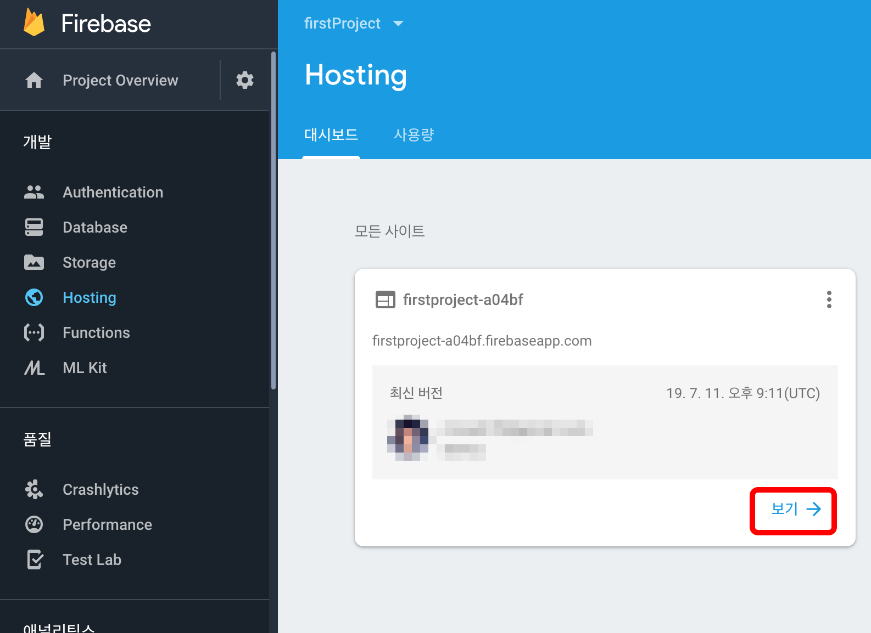Image resolution: width=871 pixels, height=633 pixels.
Task: Click the 모든 사이트 heading
Action: [x=389, y=231]
